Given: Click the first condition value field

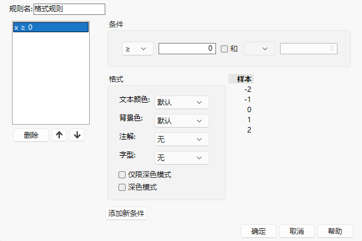Looking at the screenshot, I should pos(187,48).
